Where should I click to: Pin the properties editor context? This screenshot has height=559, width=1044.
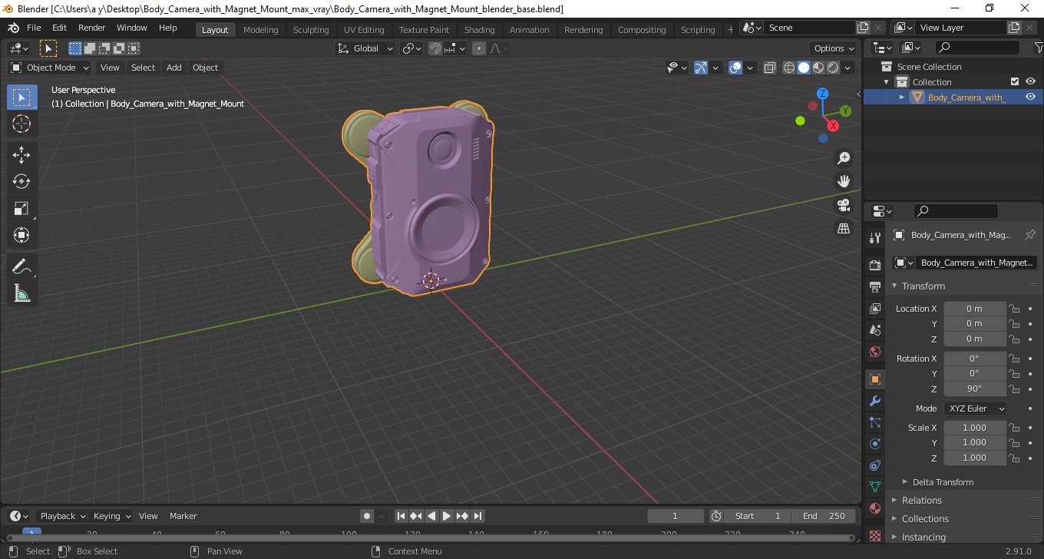click(1030, 235)
